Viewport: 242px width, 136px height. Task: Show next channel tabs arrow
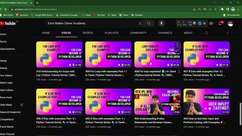click(x=227, y=33)
